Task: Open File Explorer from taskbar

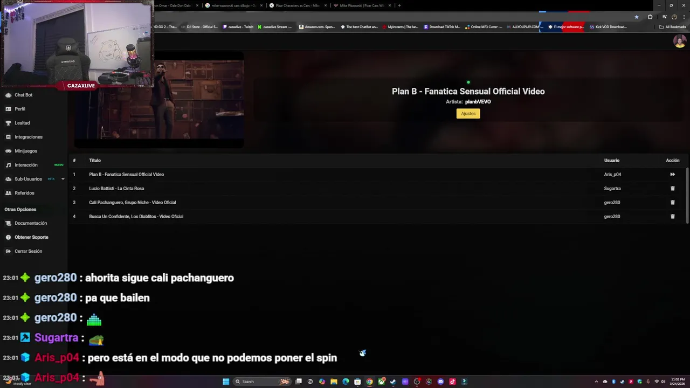Action: (x=334, y=382)
